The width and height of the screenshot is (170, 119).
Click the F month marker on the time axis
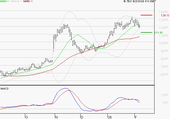click(x=136, y=117)
